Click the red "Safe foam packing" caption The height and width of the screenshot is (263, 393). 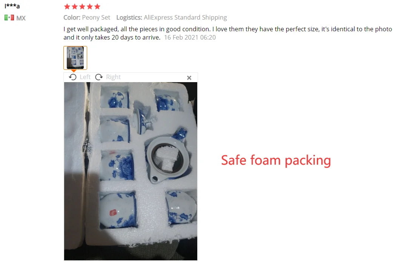(x=276, y=160)
